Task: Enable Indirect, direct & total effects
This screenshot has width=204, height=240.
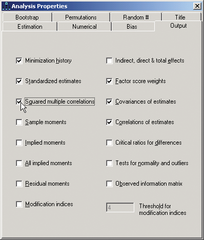Action: (x=109, y=61)
